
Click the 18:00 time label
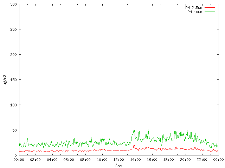[168, 160]
